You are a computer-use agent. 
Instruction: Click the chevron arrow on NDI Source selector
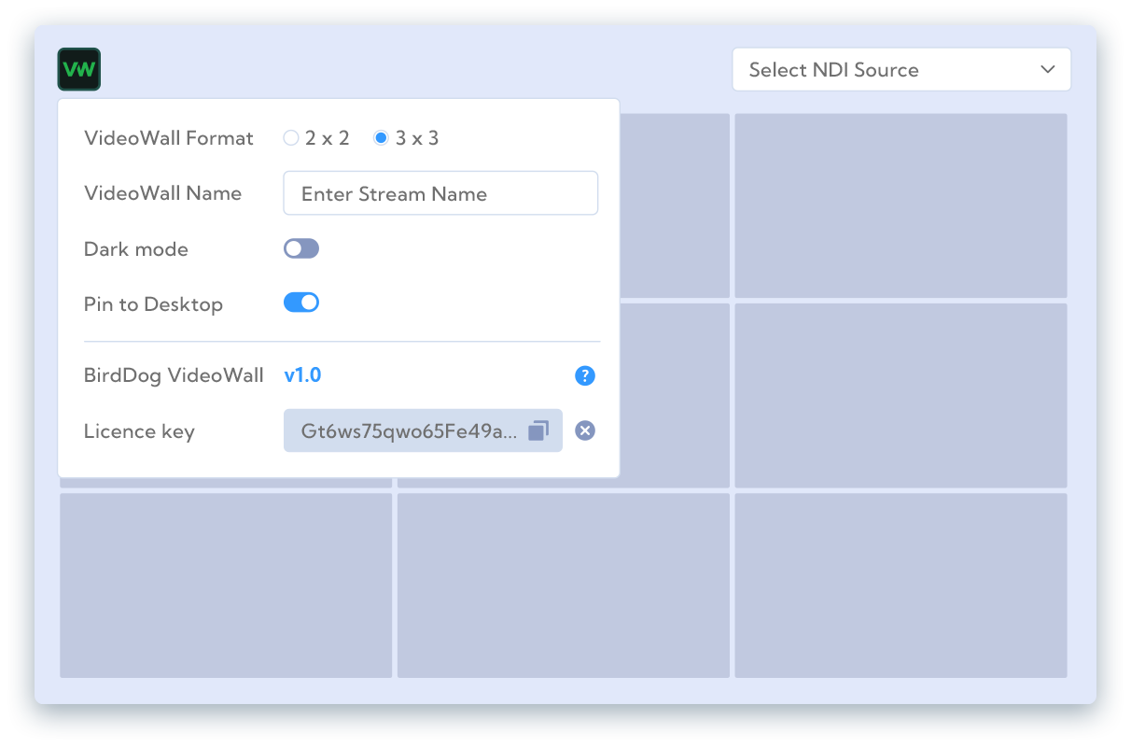click(x=1048, y=70)
